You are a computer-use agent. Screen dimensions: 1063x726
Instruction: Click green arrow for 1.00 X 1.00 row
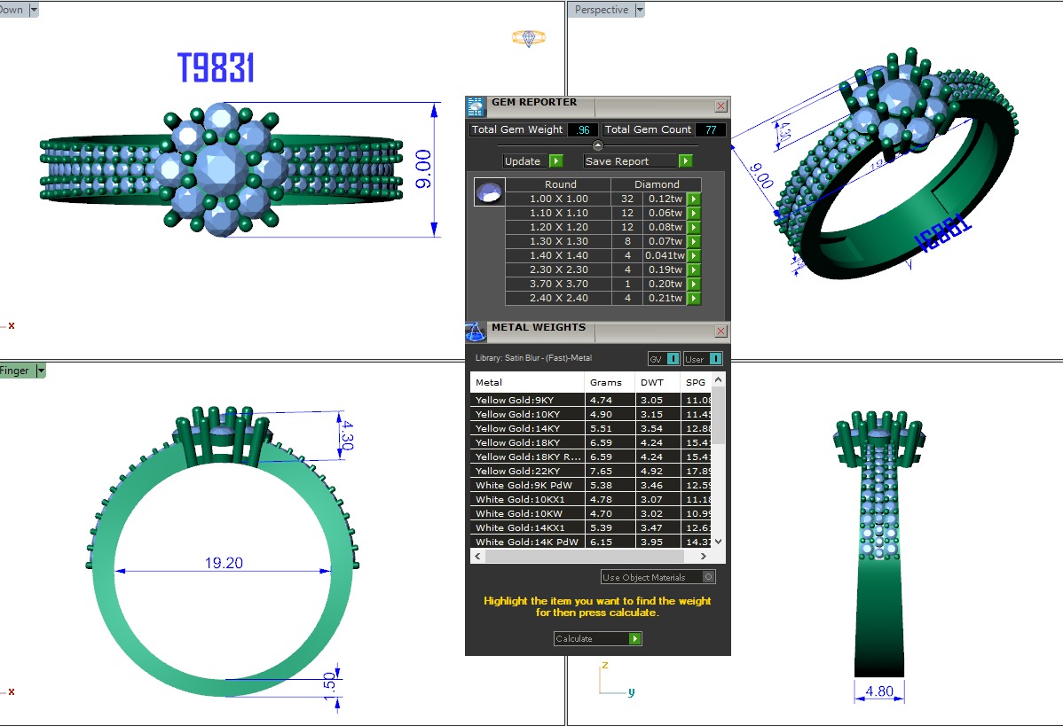pos(694,199)
